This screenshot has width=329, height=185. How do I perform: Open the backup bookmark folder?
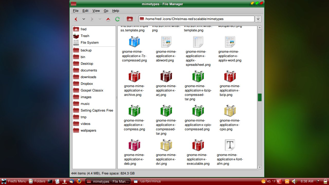click(x=94, y=50)
